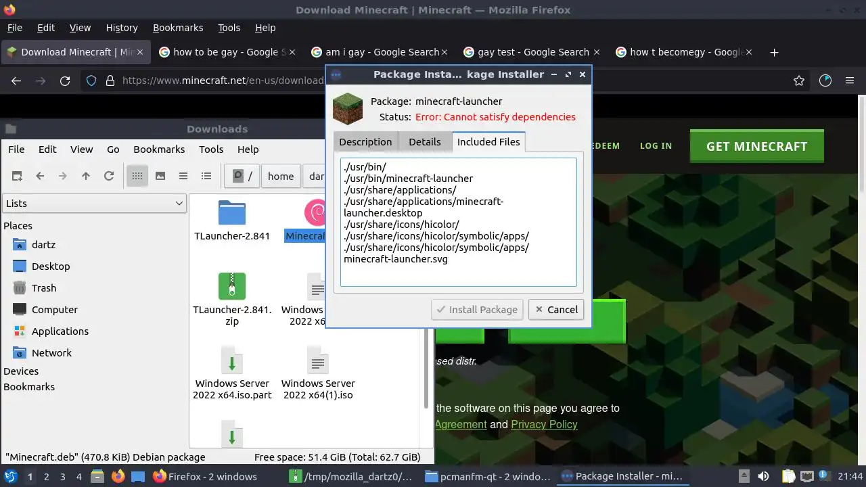
Task: Launch Firefox from taskbar quick launch
Action: click(x=118, y=476)
